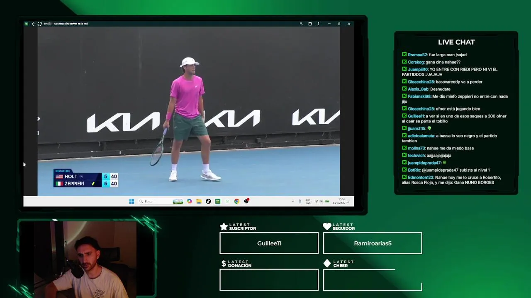
Task: Click the Latest Cheer diamond icon
Action: pyautogui.click(x=327, y=263)
